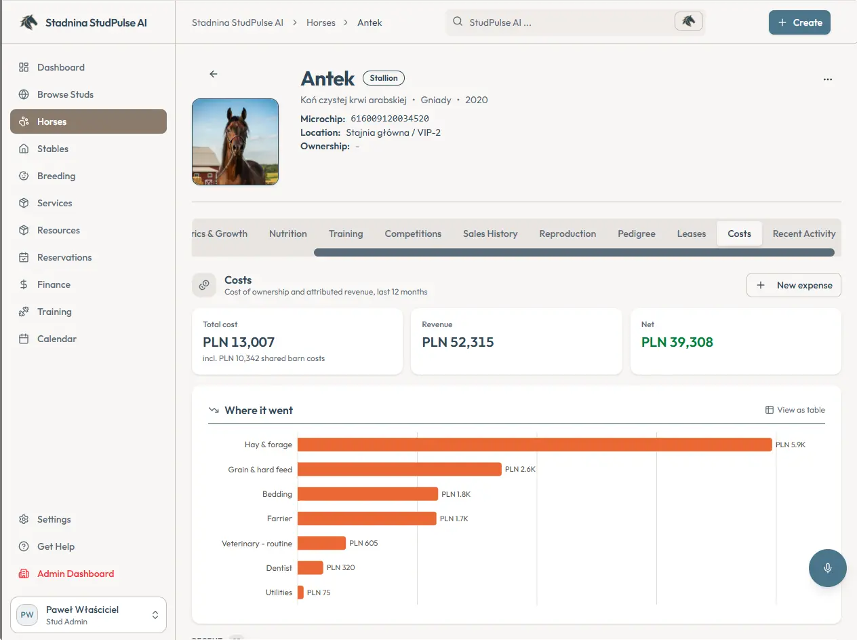
Task: Click the Dashboard grid icon
Action: coord(24,67)
